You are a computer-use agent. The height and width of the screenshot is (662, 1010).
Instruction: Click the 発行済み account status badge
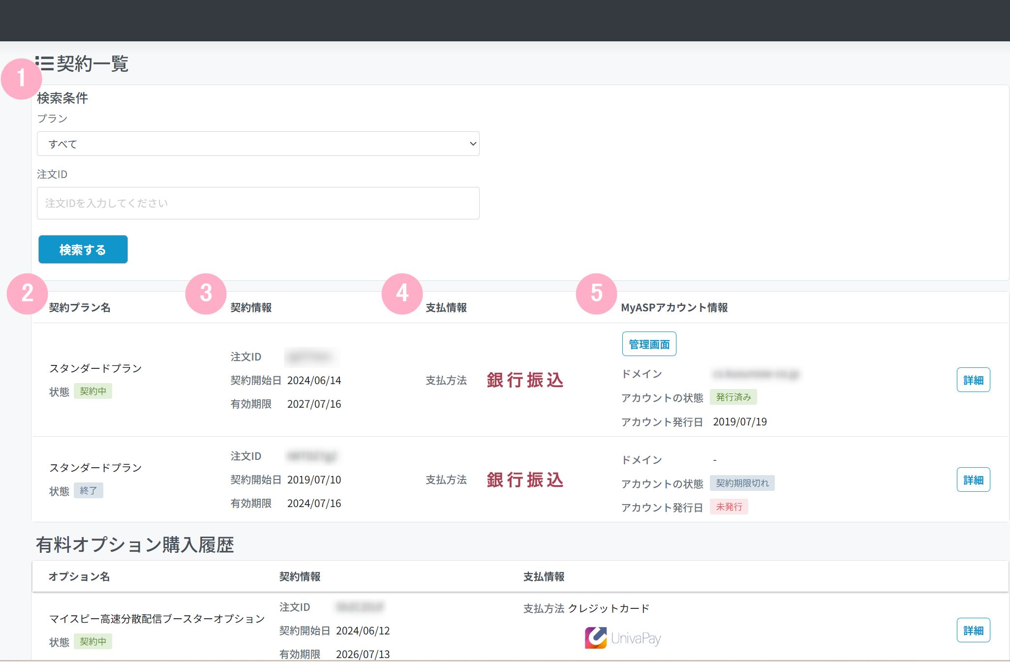coord(733,397)
